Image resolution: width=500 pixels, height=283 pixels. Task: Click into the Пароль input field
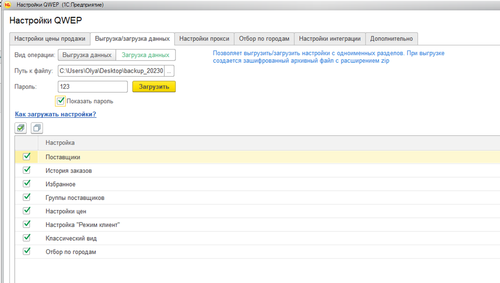[92, 87]
